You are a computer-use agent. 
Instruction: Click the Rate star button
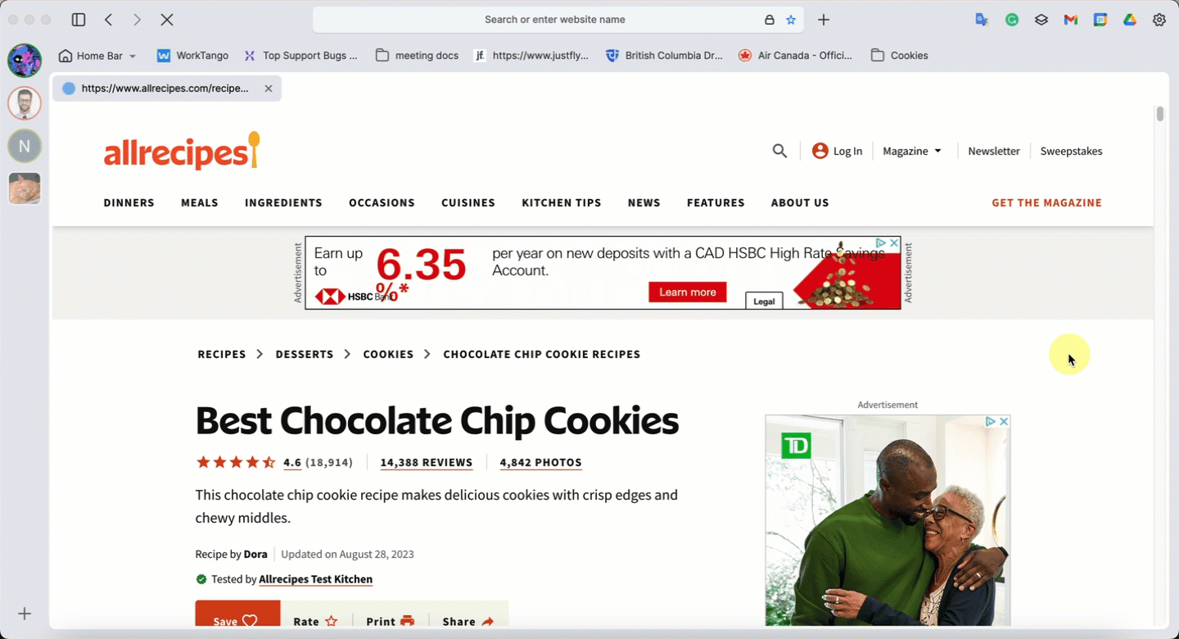(315, 619)
